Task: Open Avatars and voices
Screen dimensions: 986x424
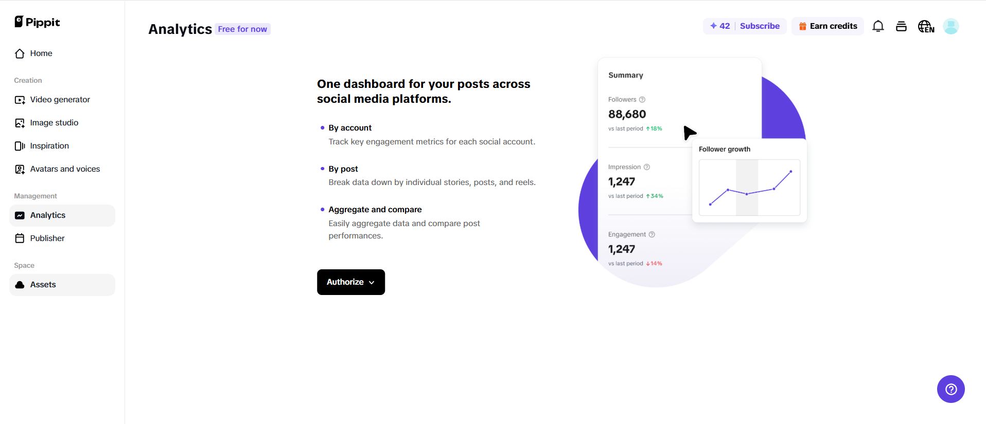Action: click(65, 169)
